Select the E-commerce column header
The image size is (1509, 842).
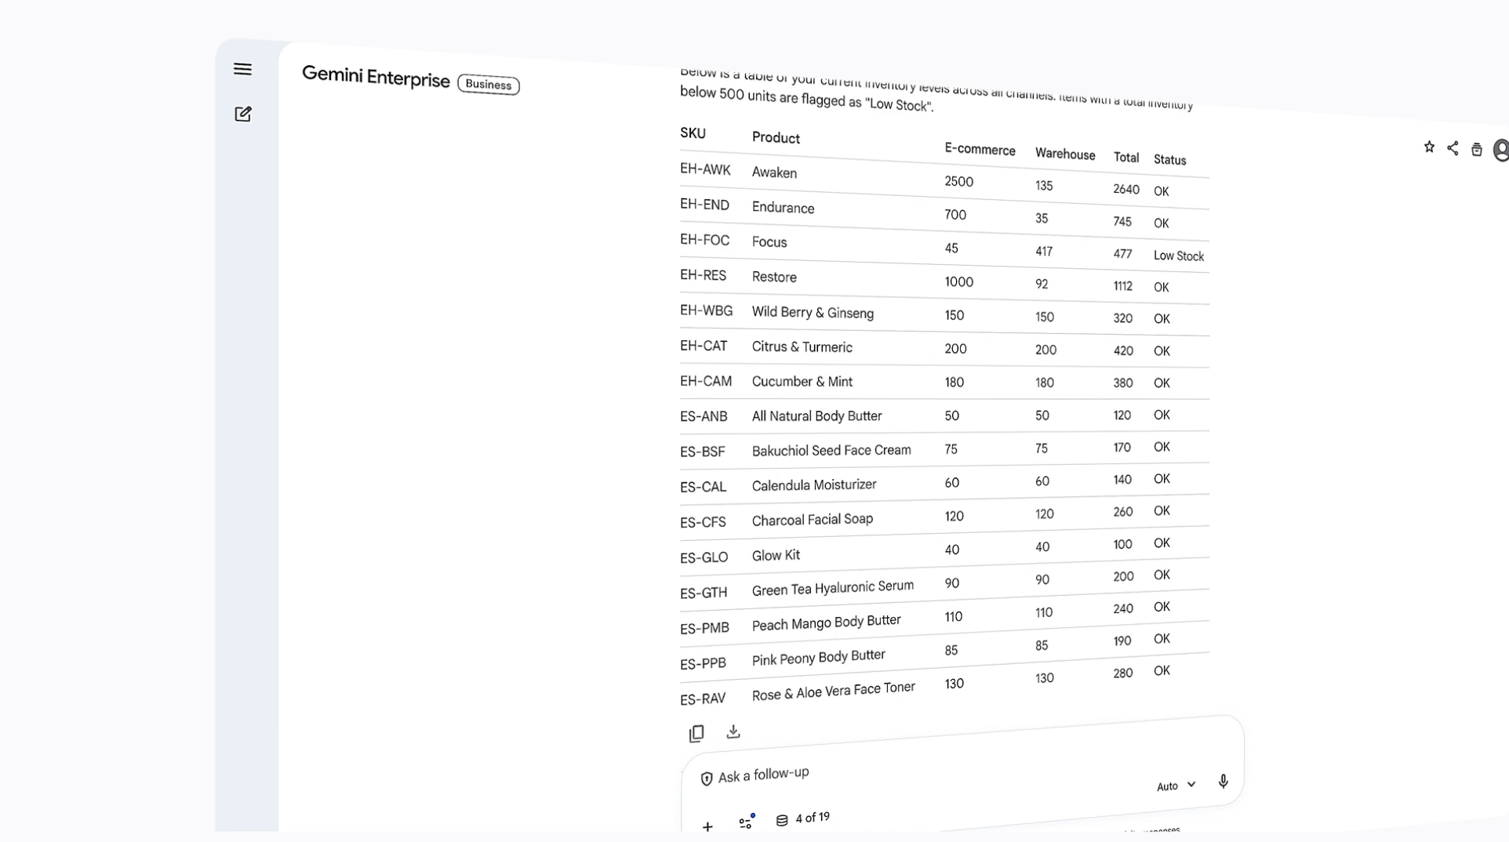point(980,150)
